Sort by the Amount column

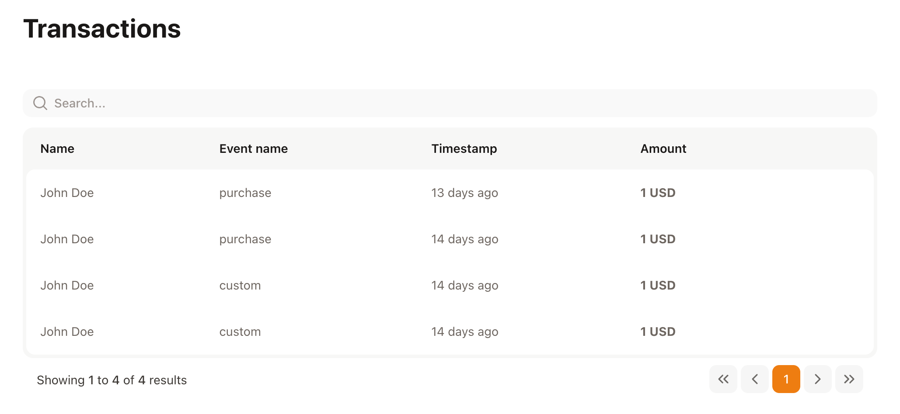click(663, 148)
